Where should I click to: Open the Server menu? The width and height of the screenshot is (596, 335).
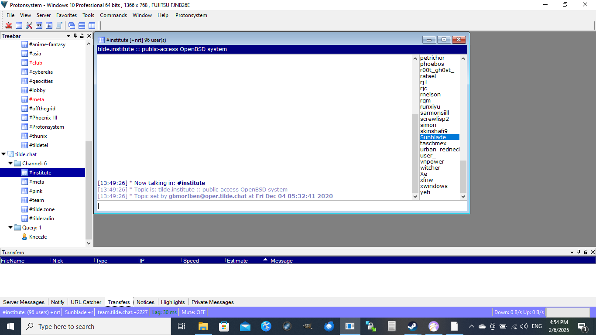click(44, 15)
